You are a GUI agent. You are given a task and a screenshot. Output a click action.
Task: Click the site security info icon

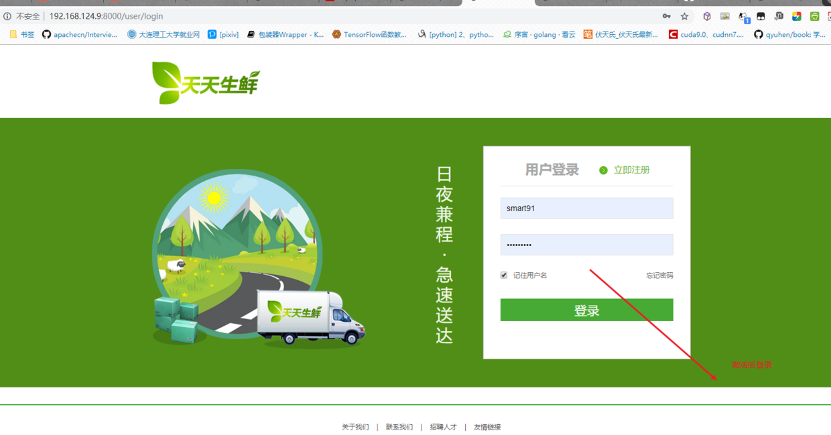(7, 16)
